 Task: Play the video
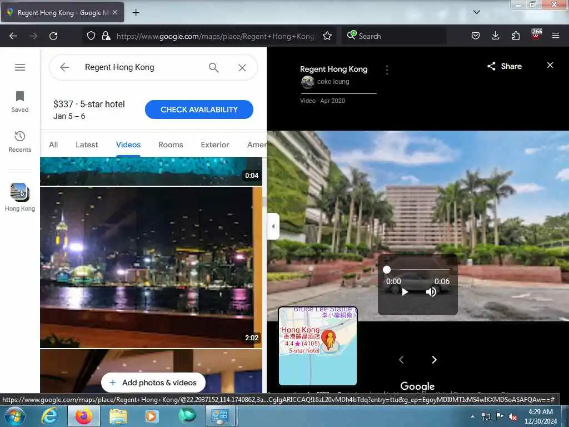coord(405,292)
